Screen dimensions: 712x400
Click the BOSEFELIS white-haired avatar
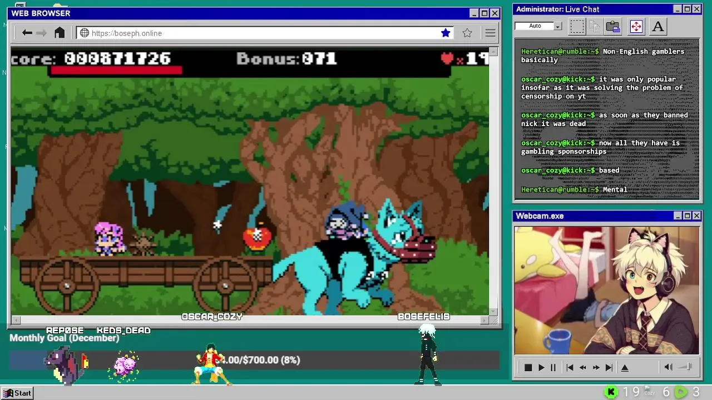point(427,354)
